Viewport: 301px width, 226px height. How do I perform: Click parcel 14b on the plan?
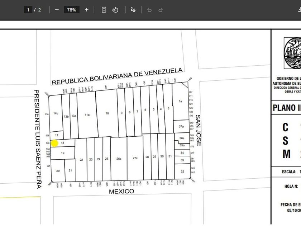tap(56, 113)
